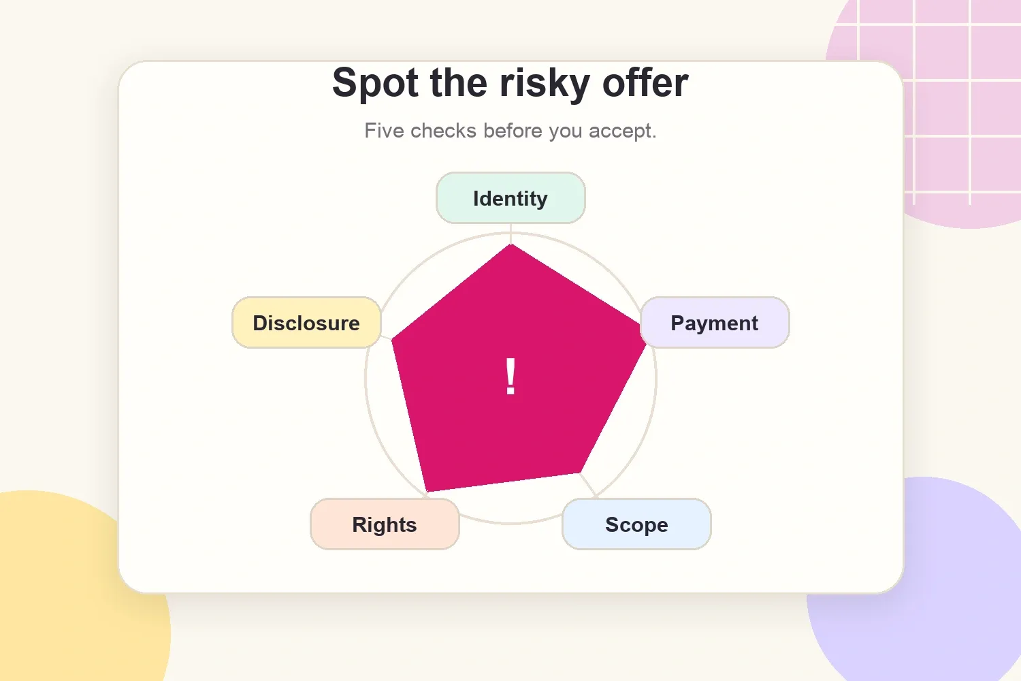The height and width of the screenshot is (681, 1021).
Task: Open the Scope check label
Action: point(636,524)
